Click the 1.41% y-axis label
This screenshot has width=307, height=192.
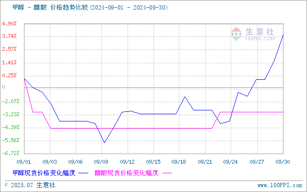(x=9, y=62)
